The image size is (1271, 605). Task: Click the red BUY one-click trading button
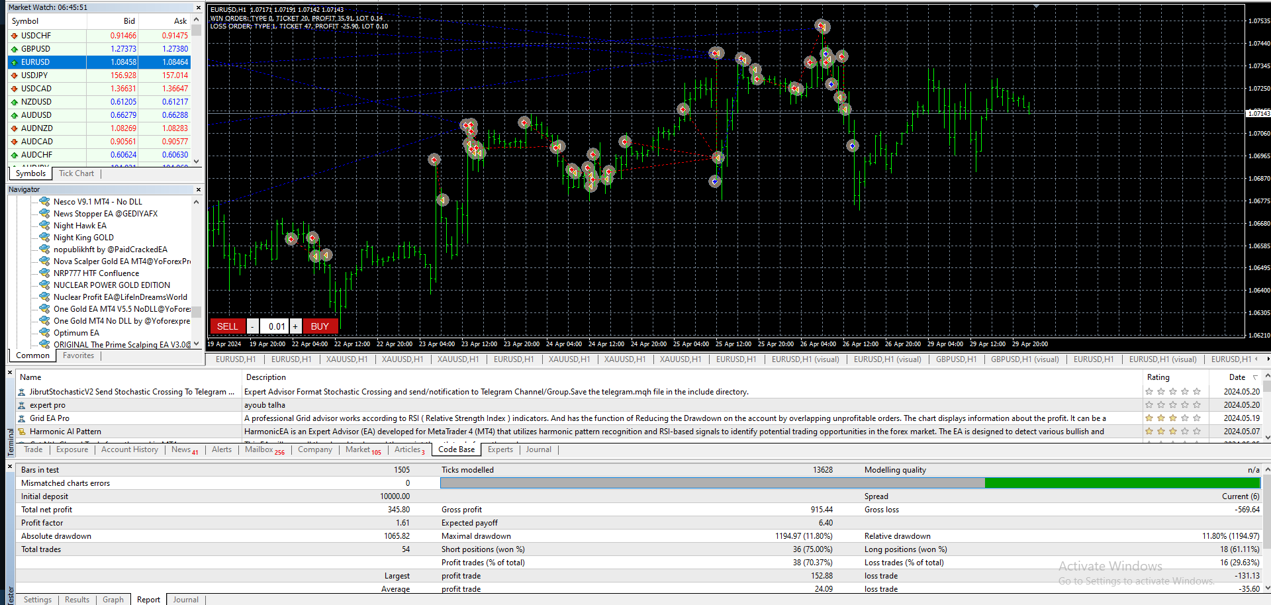click(x=320, y=326)
